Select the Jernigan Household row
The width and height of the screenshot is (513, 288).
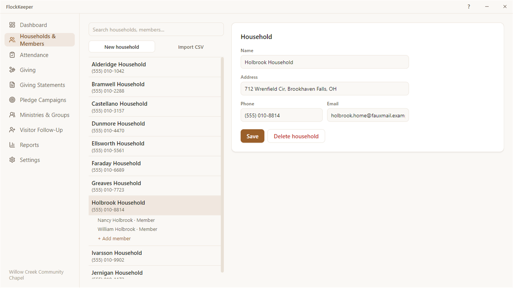pos(155,273)
